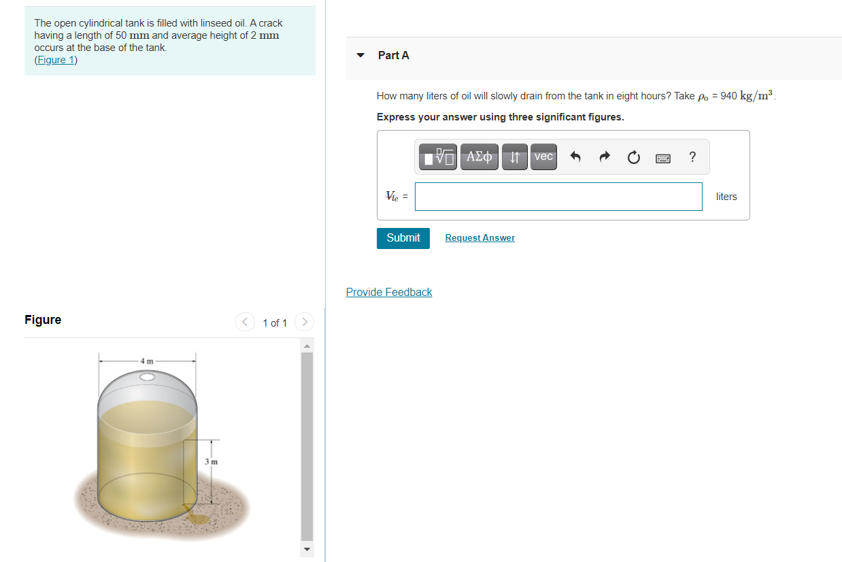
Task: Reset the answer using the refresh icon
Action: pos(633,156)
